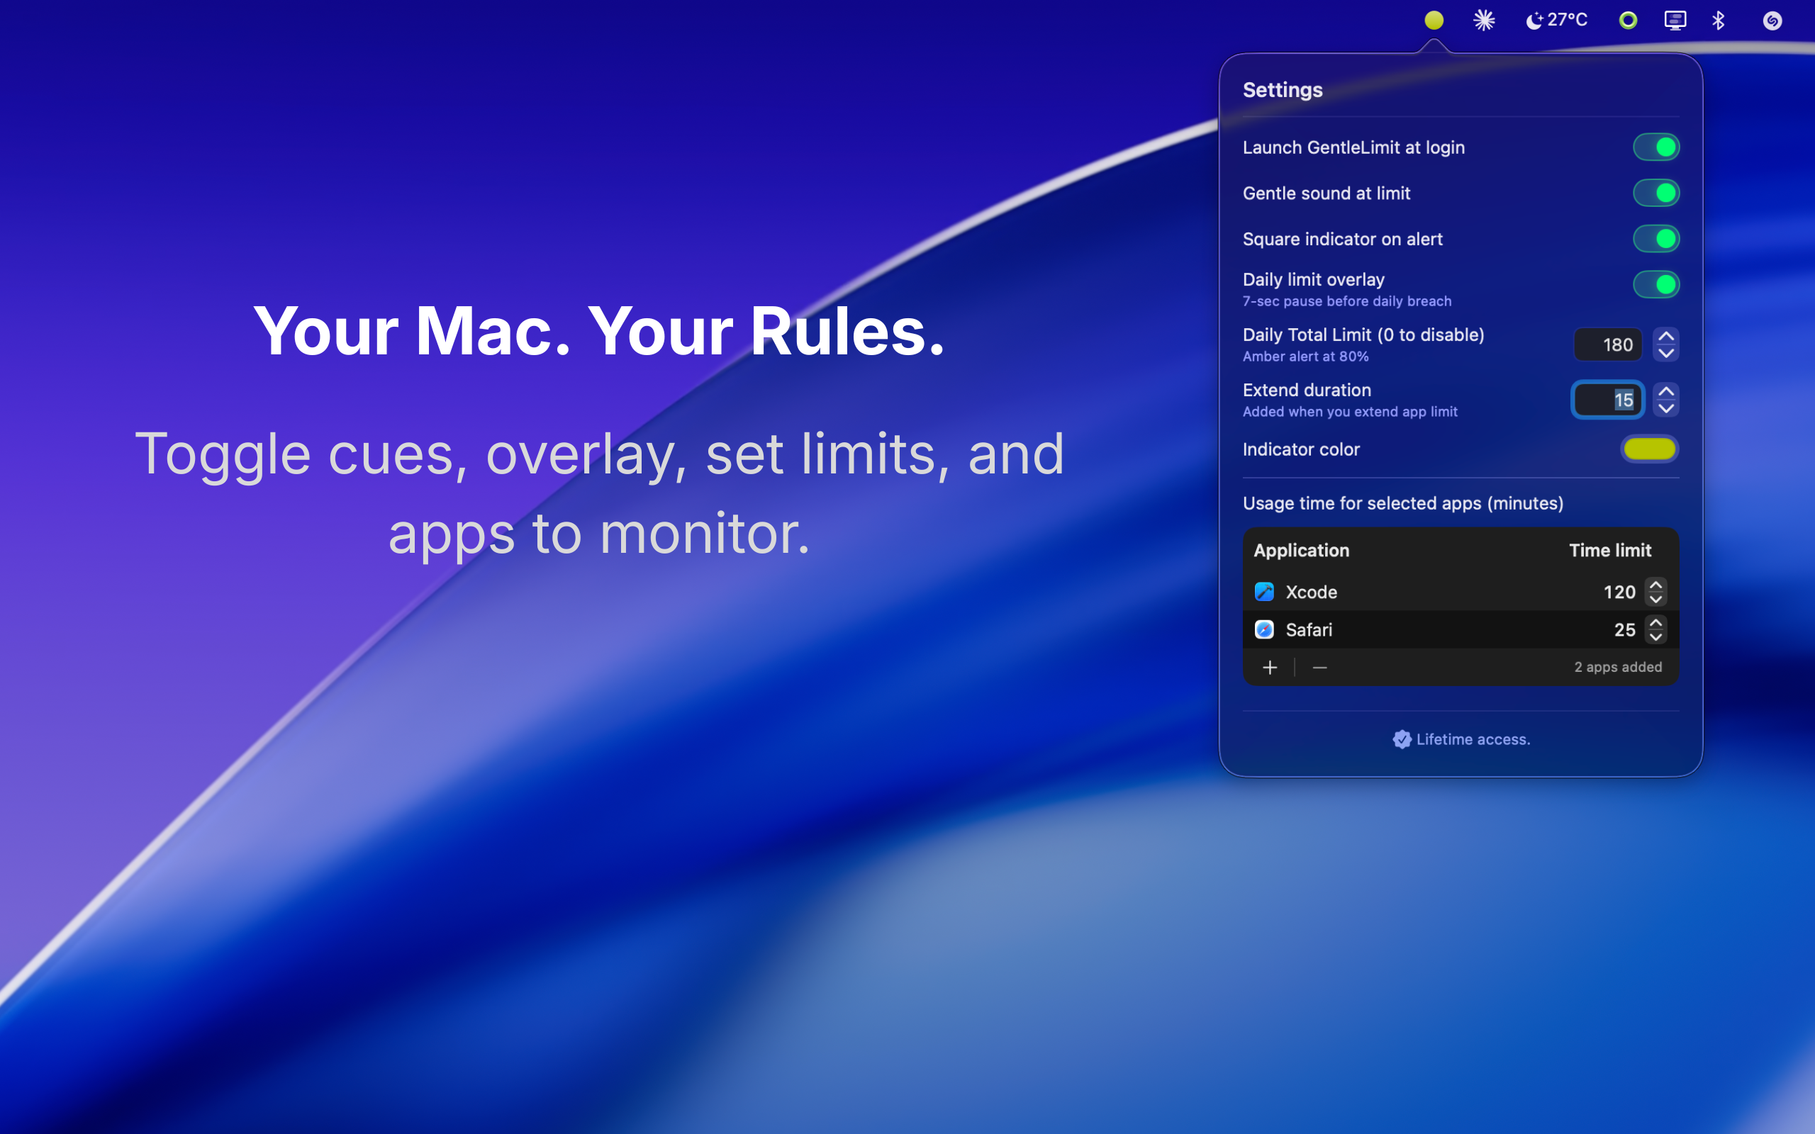Click the minus icon to remove an app
The width and height of the screenshot is (1815, 1134).
pos(1320,668)
